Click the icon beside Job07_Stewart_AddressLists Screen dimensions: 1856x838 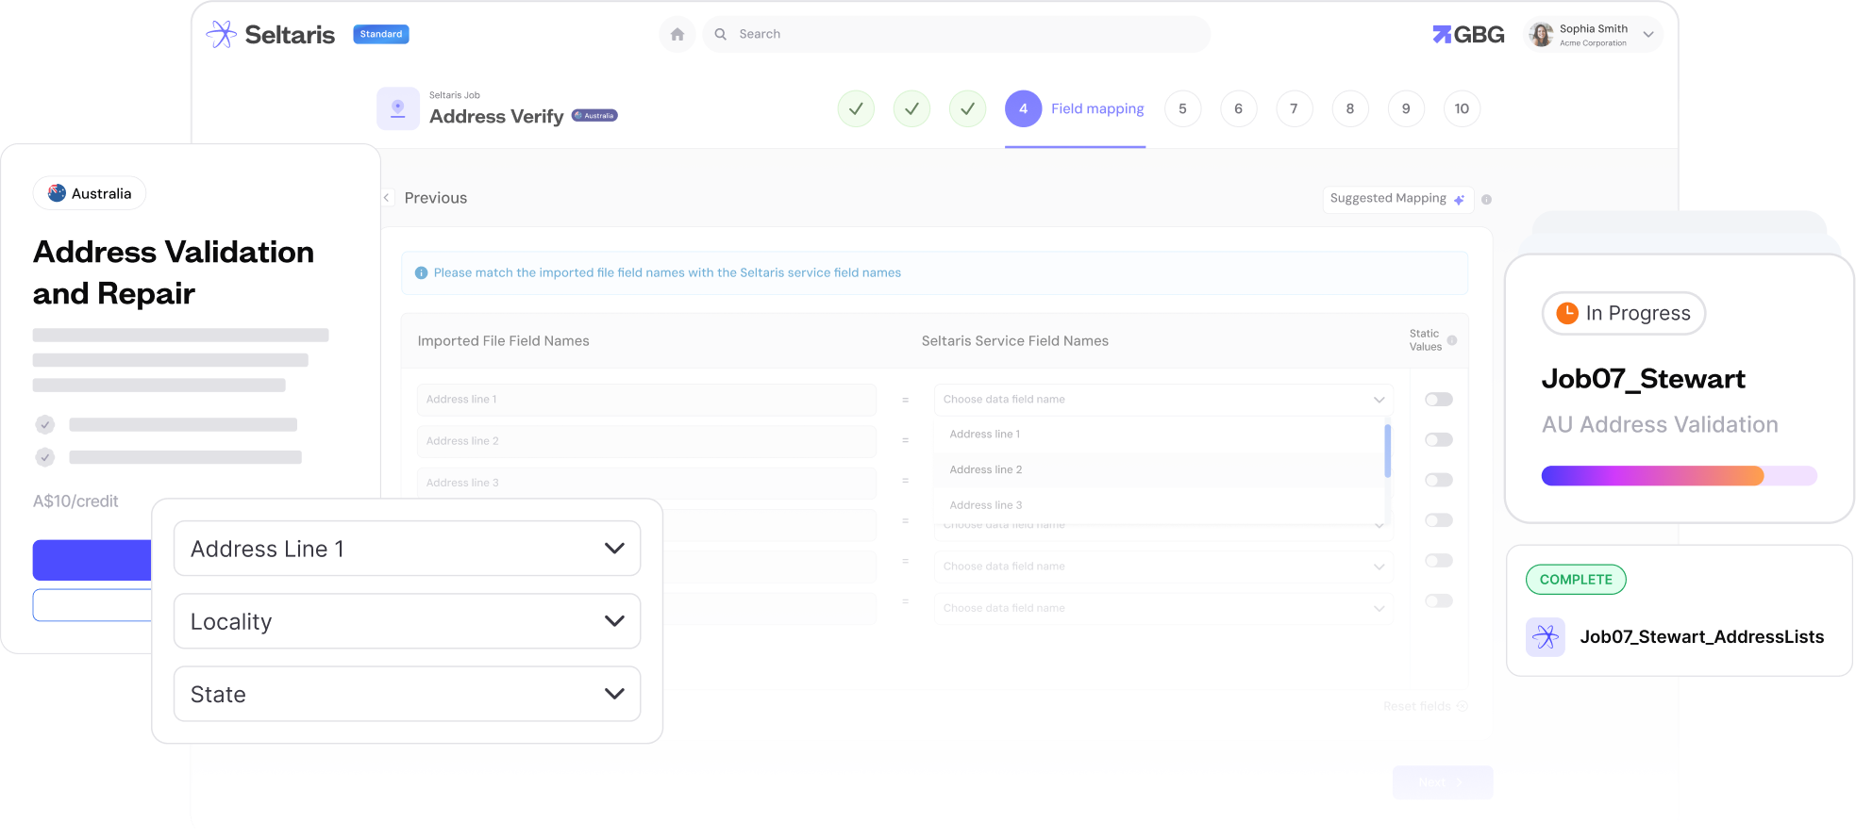1546,637
